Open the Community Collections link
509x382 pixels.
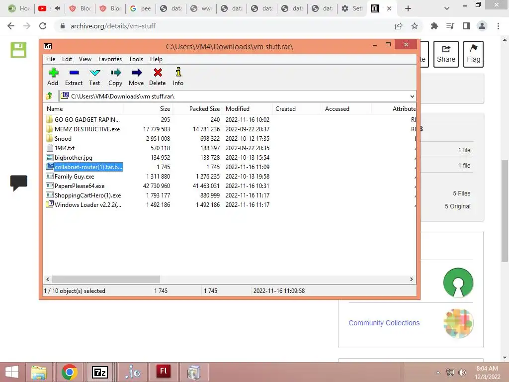pos(384,323)
